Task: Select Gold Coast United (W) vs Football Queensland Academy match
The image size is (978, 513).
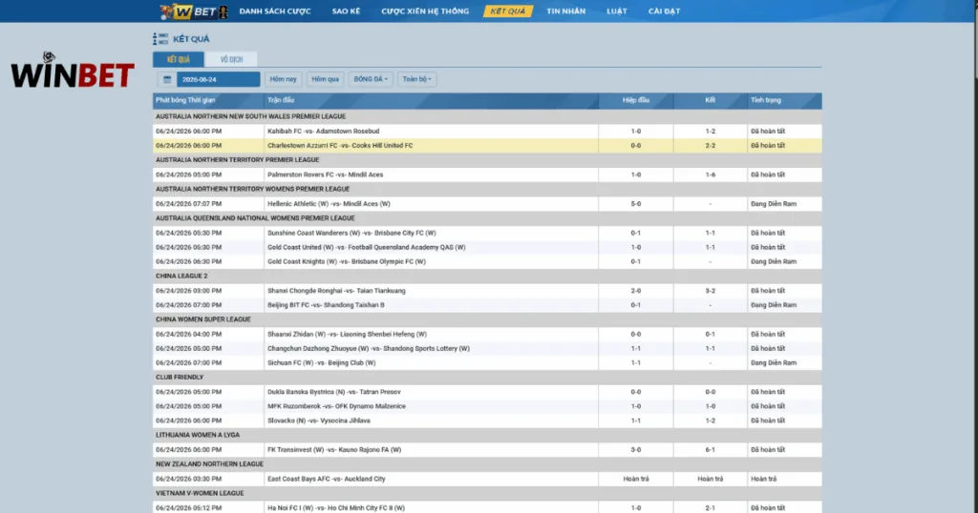Action: tap(487, 247)
